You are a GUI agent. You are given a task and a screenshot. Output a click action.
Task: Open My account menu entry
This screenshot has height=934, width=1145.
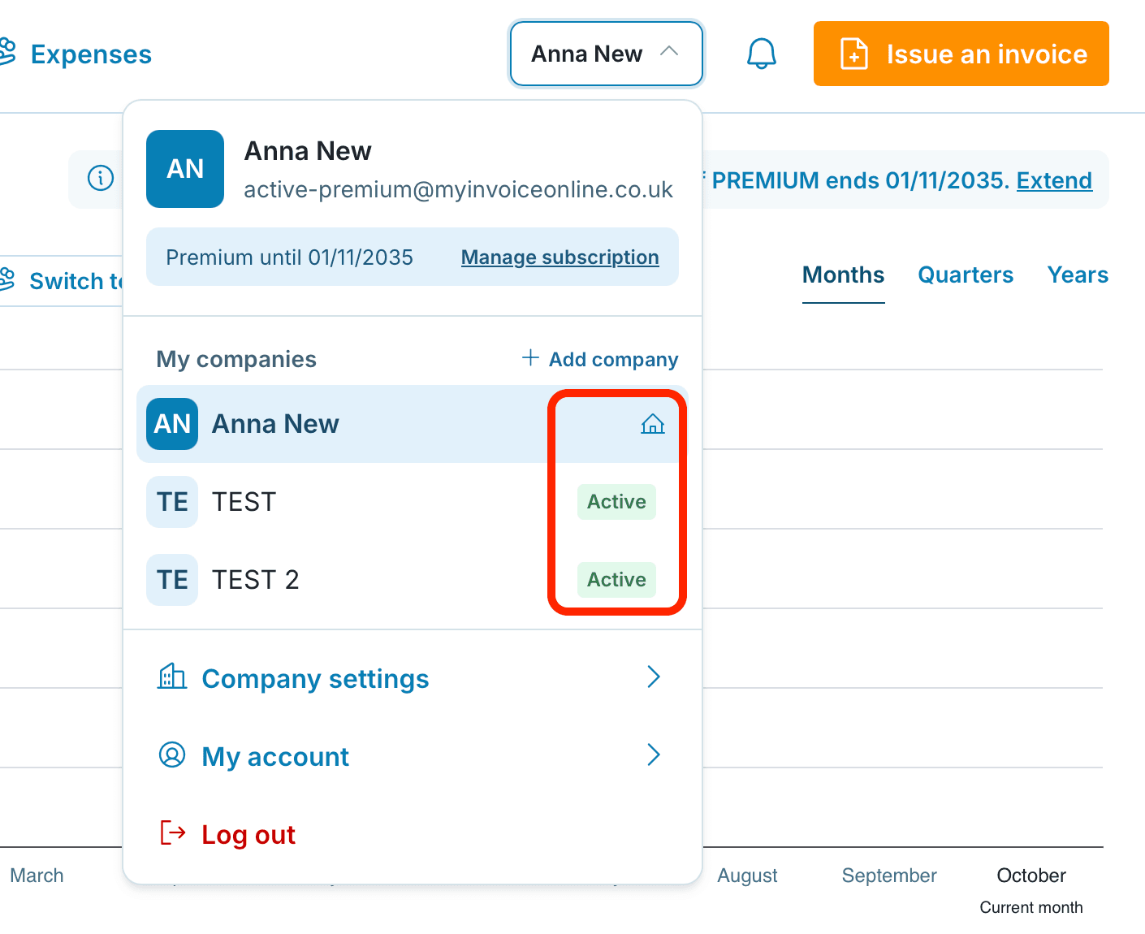coord(413,756)
